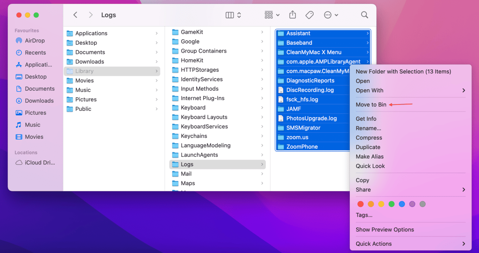This screenshot has height=253, width=479.
Task: Open the ellipsis Action menu
Action: tap(331, 15)
